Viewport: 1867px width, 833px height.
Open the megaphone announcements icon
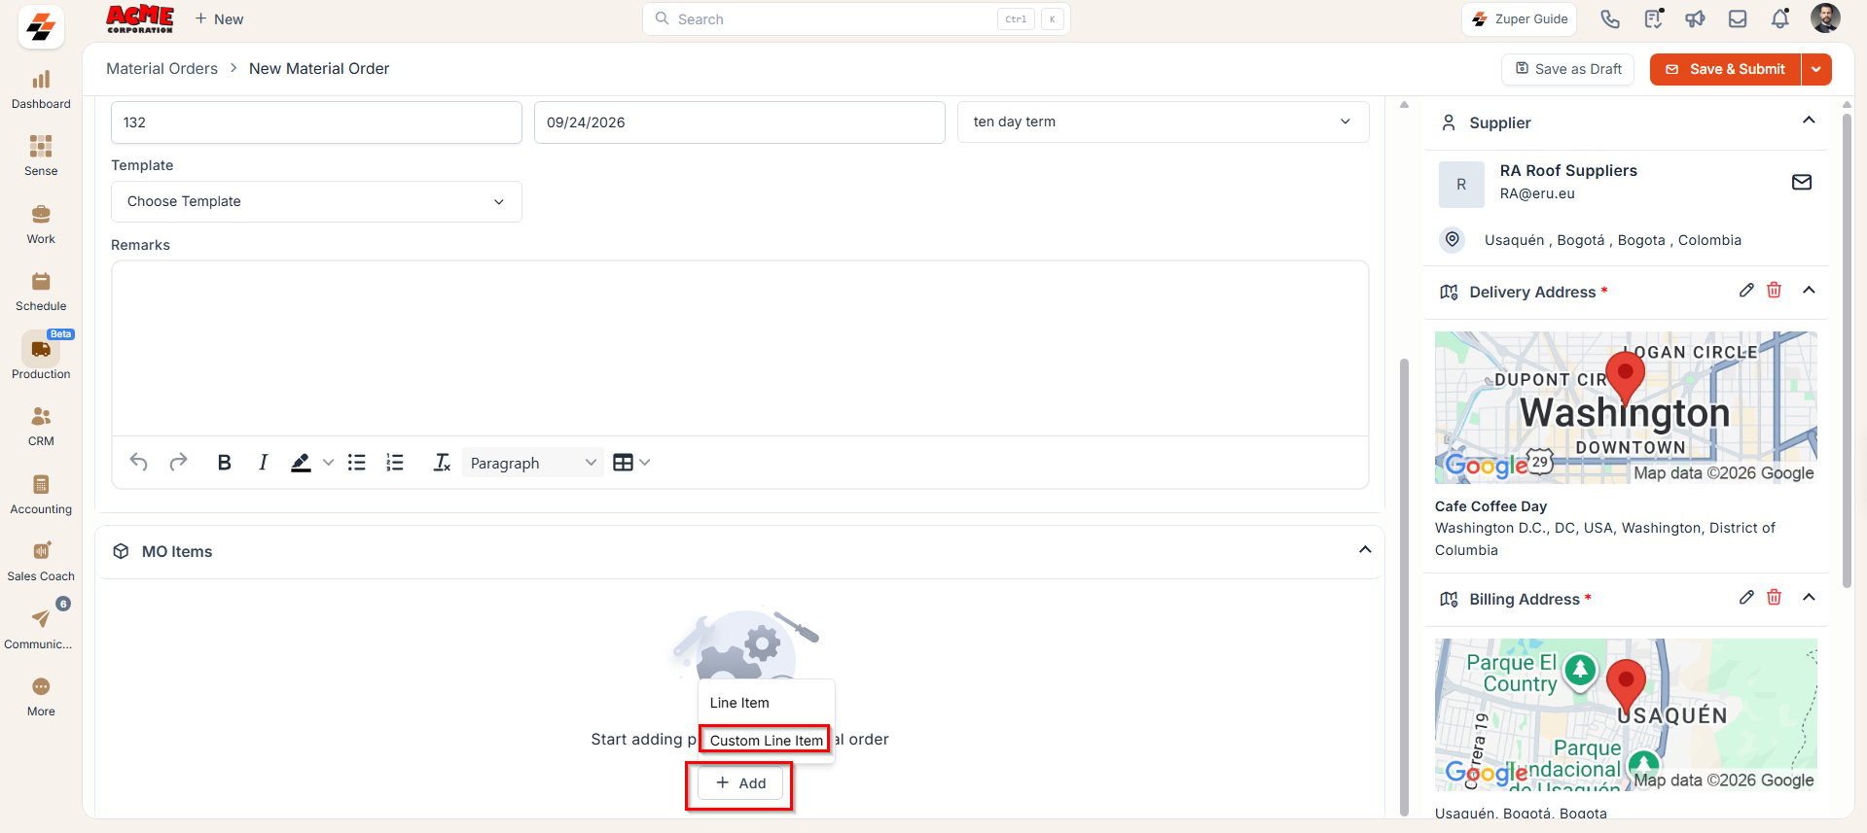pyautogui.click(x=1695, y=19)
